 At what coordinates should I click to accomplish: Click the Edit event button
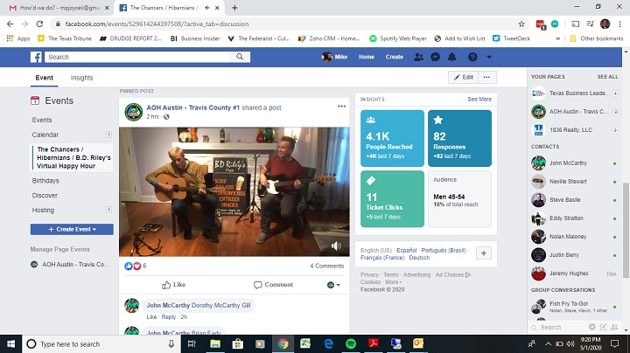(462, 77)
